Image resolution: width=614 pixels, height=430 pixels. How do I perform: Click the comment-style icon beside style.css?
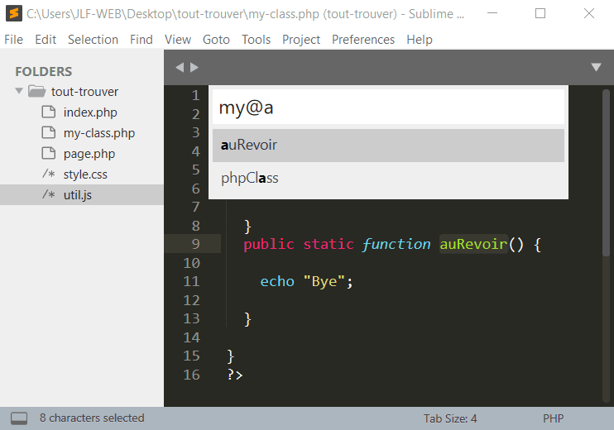point(49,174)
